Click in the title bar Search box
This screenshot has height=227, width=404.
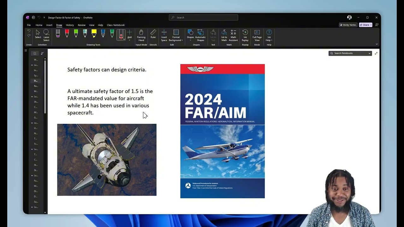pos(204,17)
